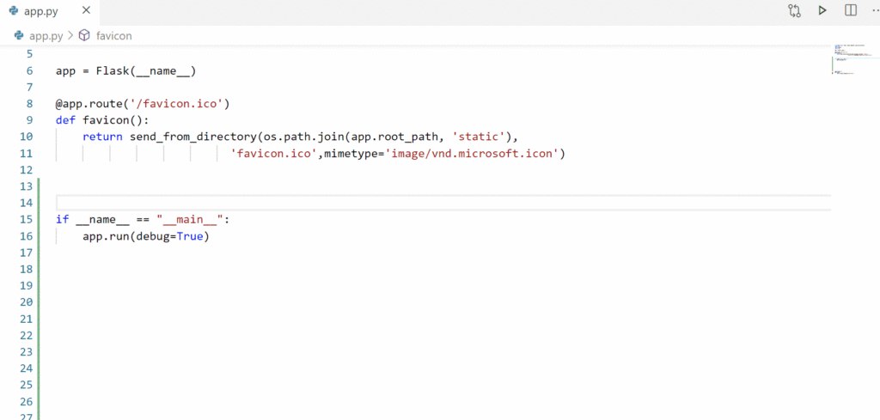Click line number 16 in the gutter
880x420 pixels.
click(27, 235)
